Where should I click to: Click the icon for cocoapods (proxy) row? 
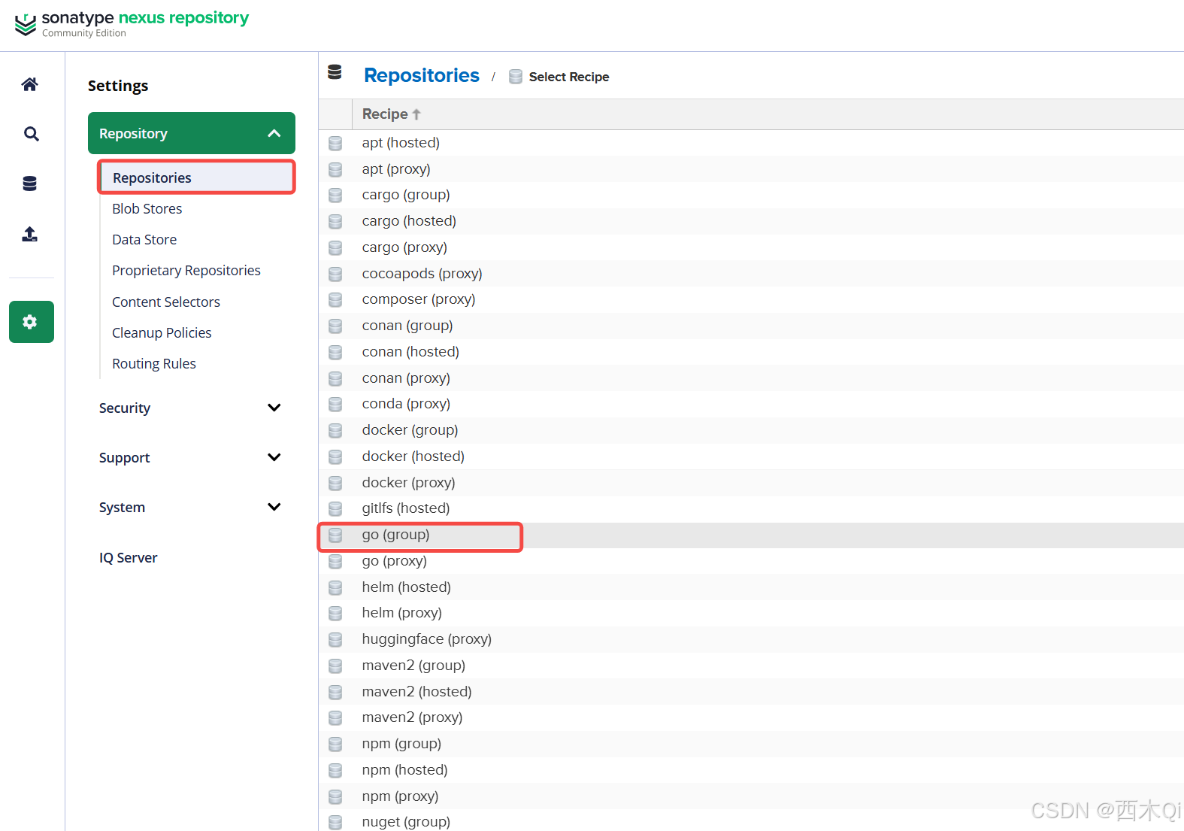pos(335,274)
